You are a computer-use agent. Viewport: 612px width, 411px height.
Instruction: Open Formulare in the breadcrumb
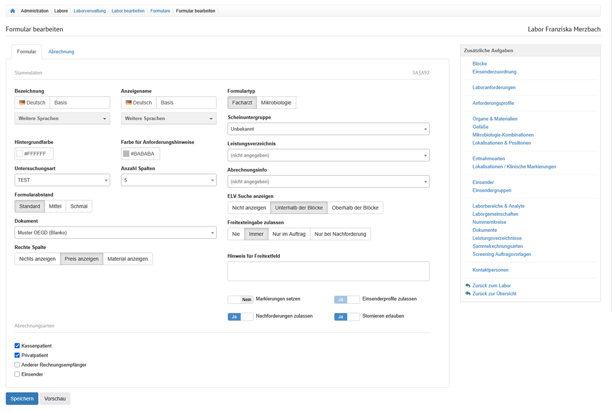pyautogui.click(x=160, y=11)
